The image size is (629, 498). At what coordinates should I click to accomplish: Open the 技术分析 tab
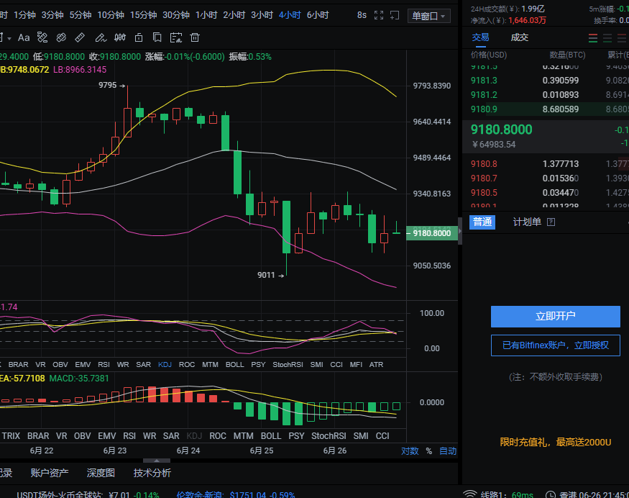point(152,473)
